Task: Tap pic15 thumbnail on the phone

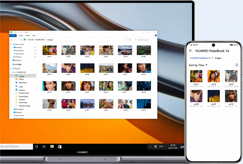Action: point(214,76)
